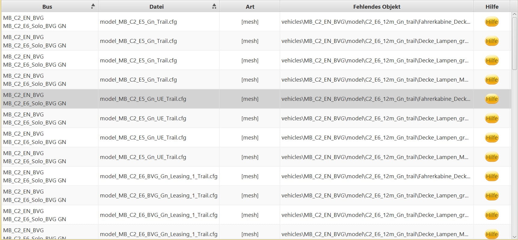This screenshot has width=518, height=240.
Task: Select the Fehlendes Objekt column header
Action: [x=376, y=7]
